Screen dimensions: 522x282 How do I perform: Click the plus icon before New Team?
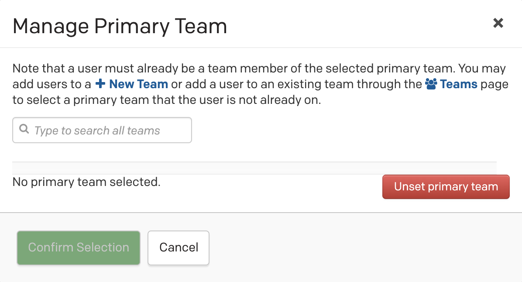(x=100, y=84)
